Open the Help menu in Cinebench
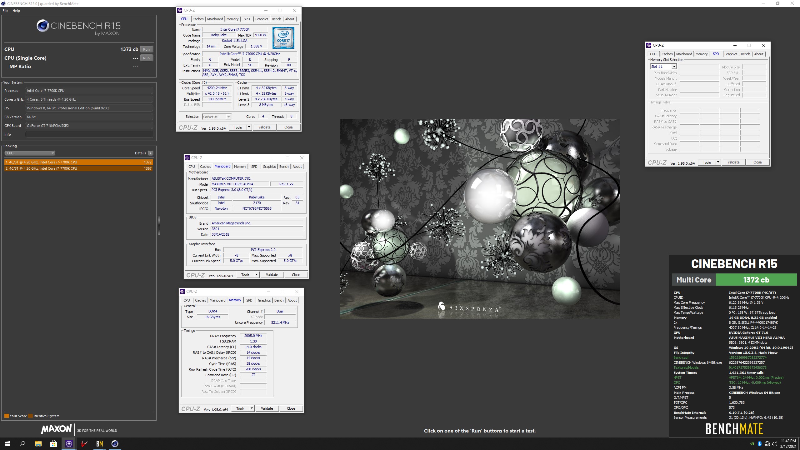The image size is (800, 450). pos(16,11)
